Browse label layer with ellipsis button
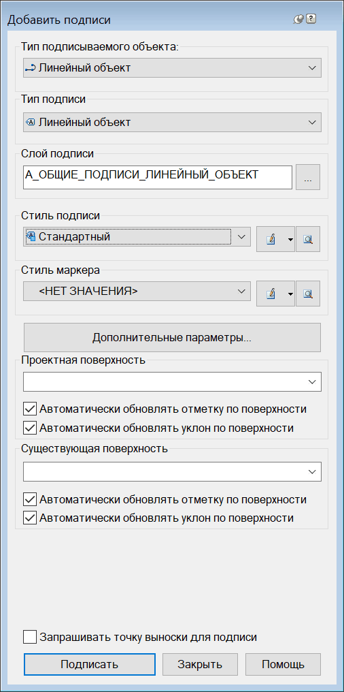The image size is (344, 692). coord(308,178)
